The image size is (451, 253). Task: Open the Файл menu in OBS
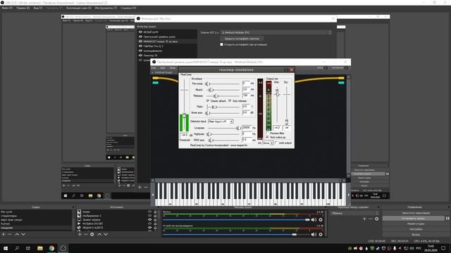[7, 8]
